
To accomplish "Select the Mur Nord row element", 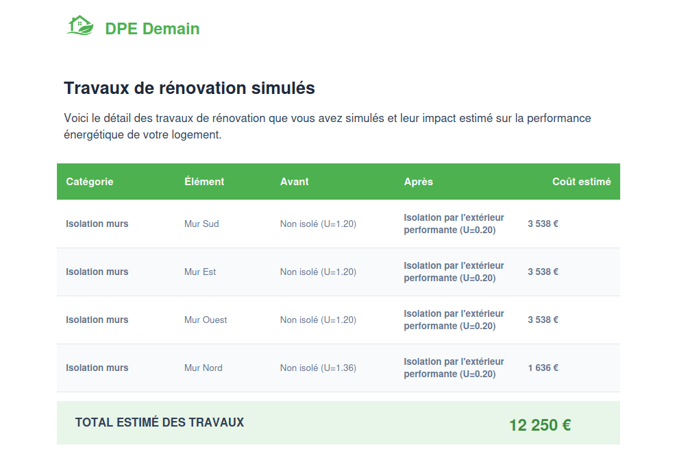I will (204, 368).
